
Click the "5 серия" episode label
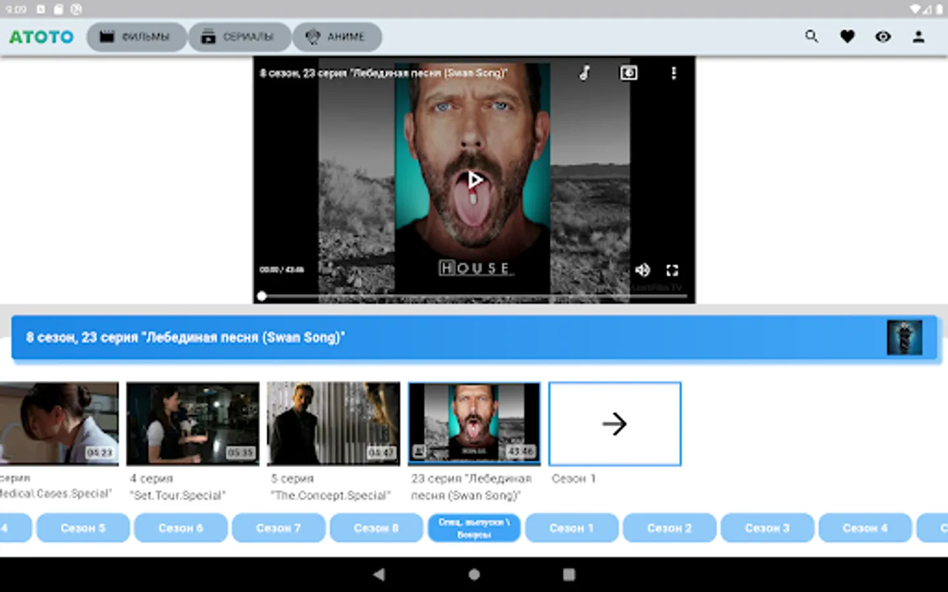coord(292,479)
